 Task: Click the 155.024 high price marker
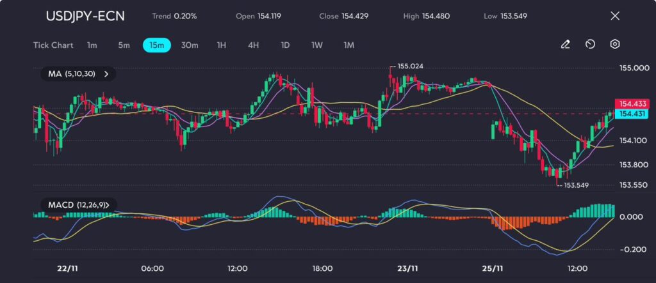410,66
